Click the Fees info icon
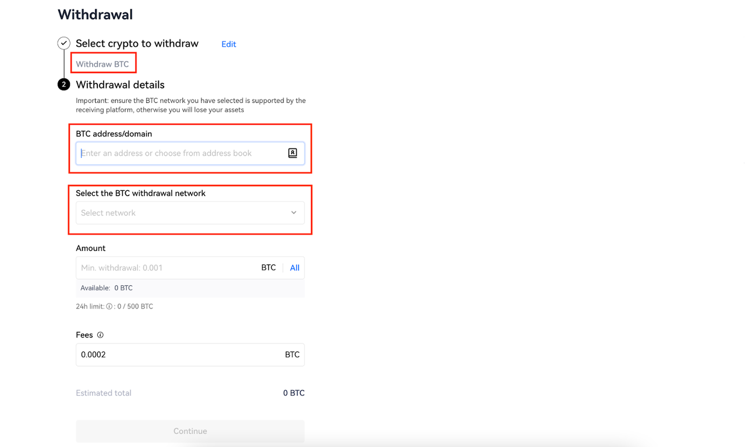Viewport: 745px width, 447px height. (100, 335)
